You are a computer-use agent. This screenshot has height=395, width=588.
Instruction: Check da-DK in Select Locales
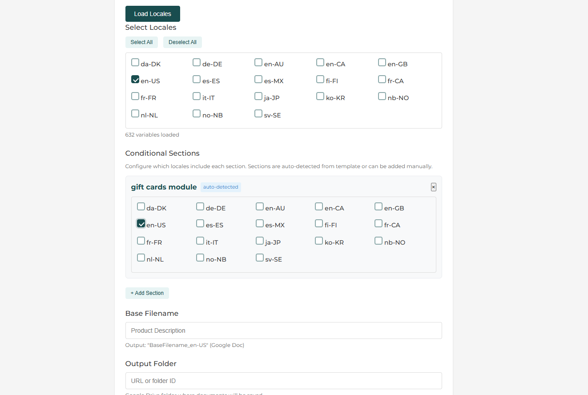tap(135, 62)
